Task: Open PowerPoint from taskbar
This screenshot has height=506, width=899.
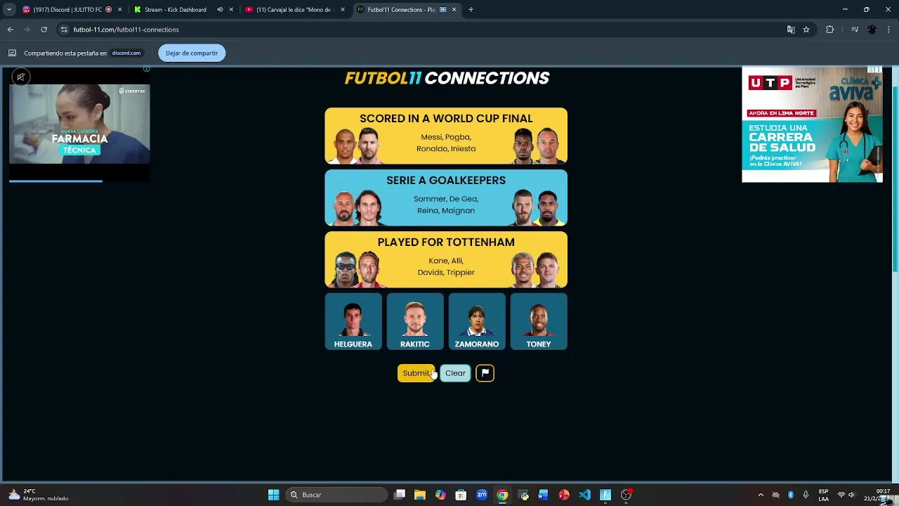Action: [x=564, y=495]
